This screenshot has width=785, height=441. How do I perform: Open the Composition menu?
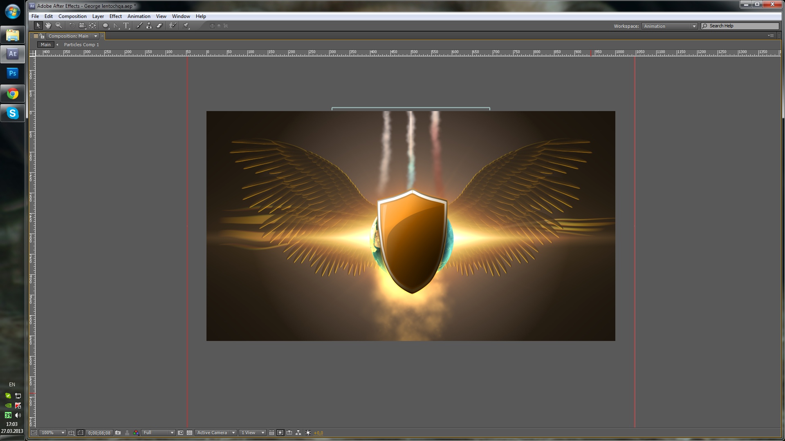72,16
